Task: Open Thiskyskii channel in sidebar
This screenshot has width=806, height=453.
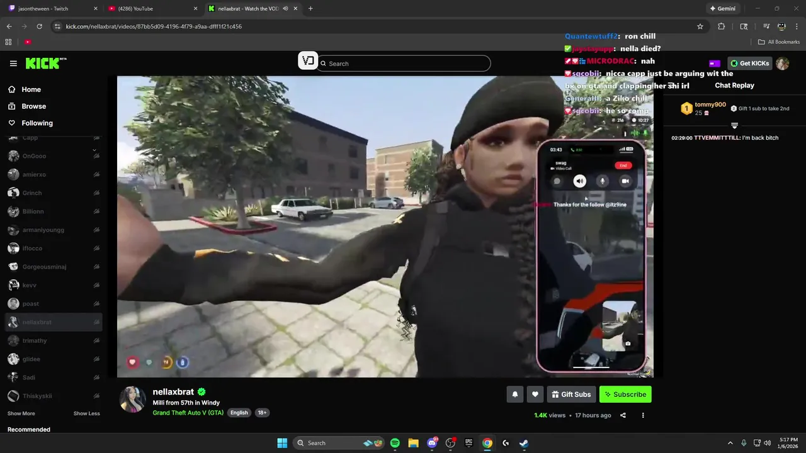Action: tap(53, 396)
